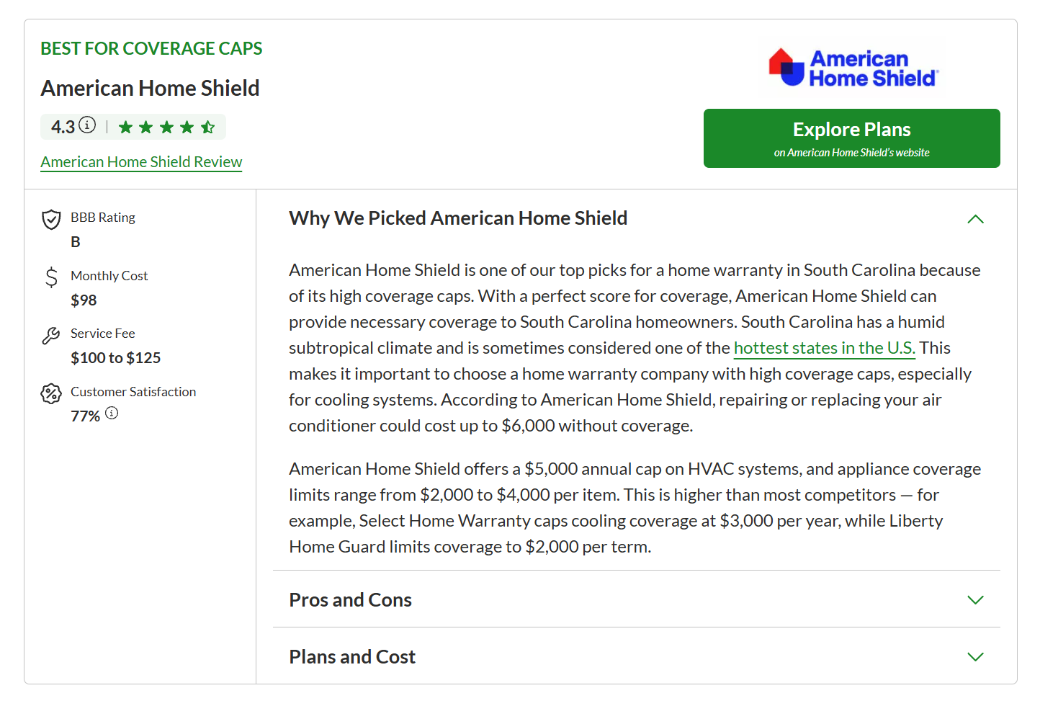Click the half-filled fifth rating star

[x=208, y=128]
